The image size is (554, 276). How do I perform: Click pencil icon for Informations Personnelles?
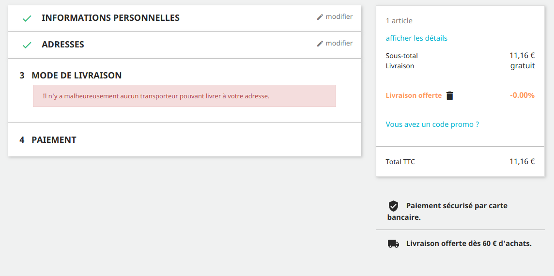click(320, 17)
